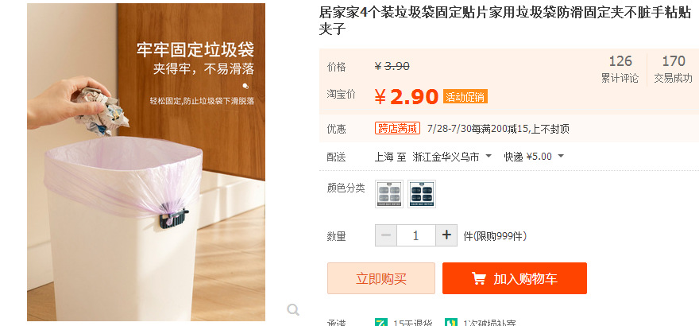Screen dimensions: 699x326
Task: Click the 15天退货 green badge icon
Action: 380,322
